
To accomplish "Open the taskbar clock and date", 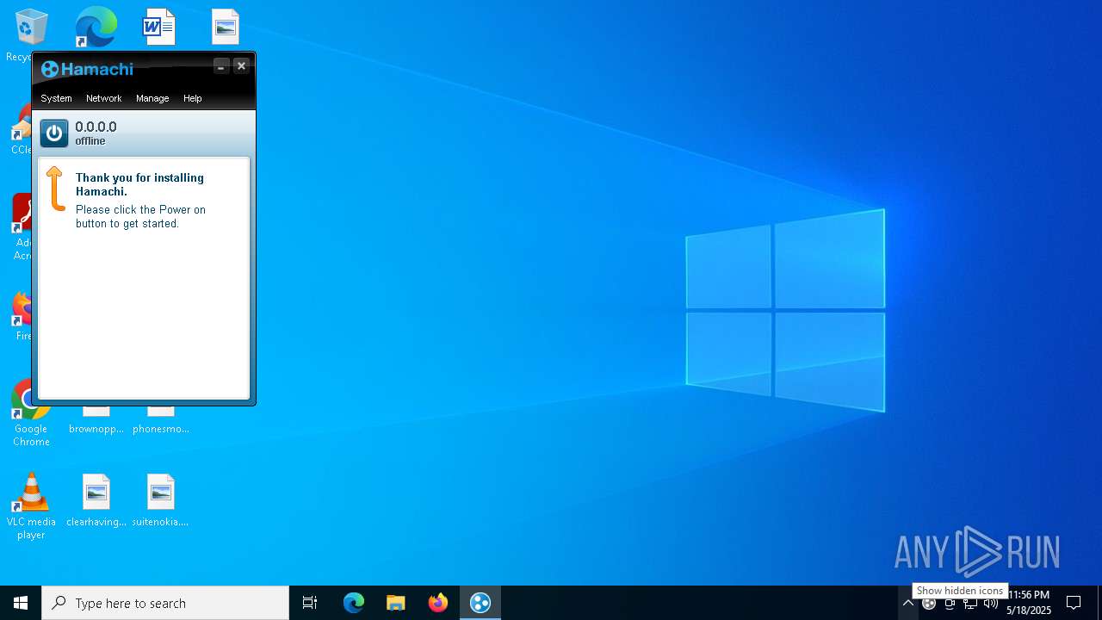I will tap(1029, 603).
